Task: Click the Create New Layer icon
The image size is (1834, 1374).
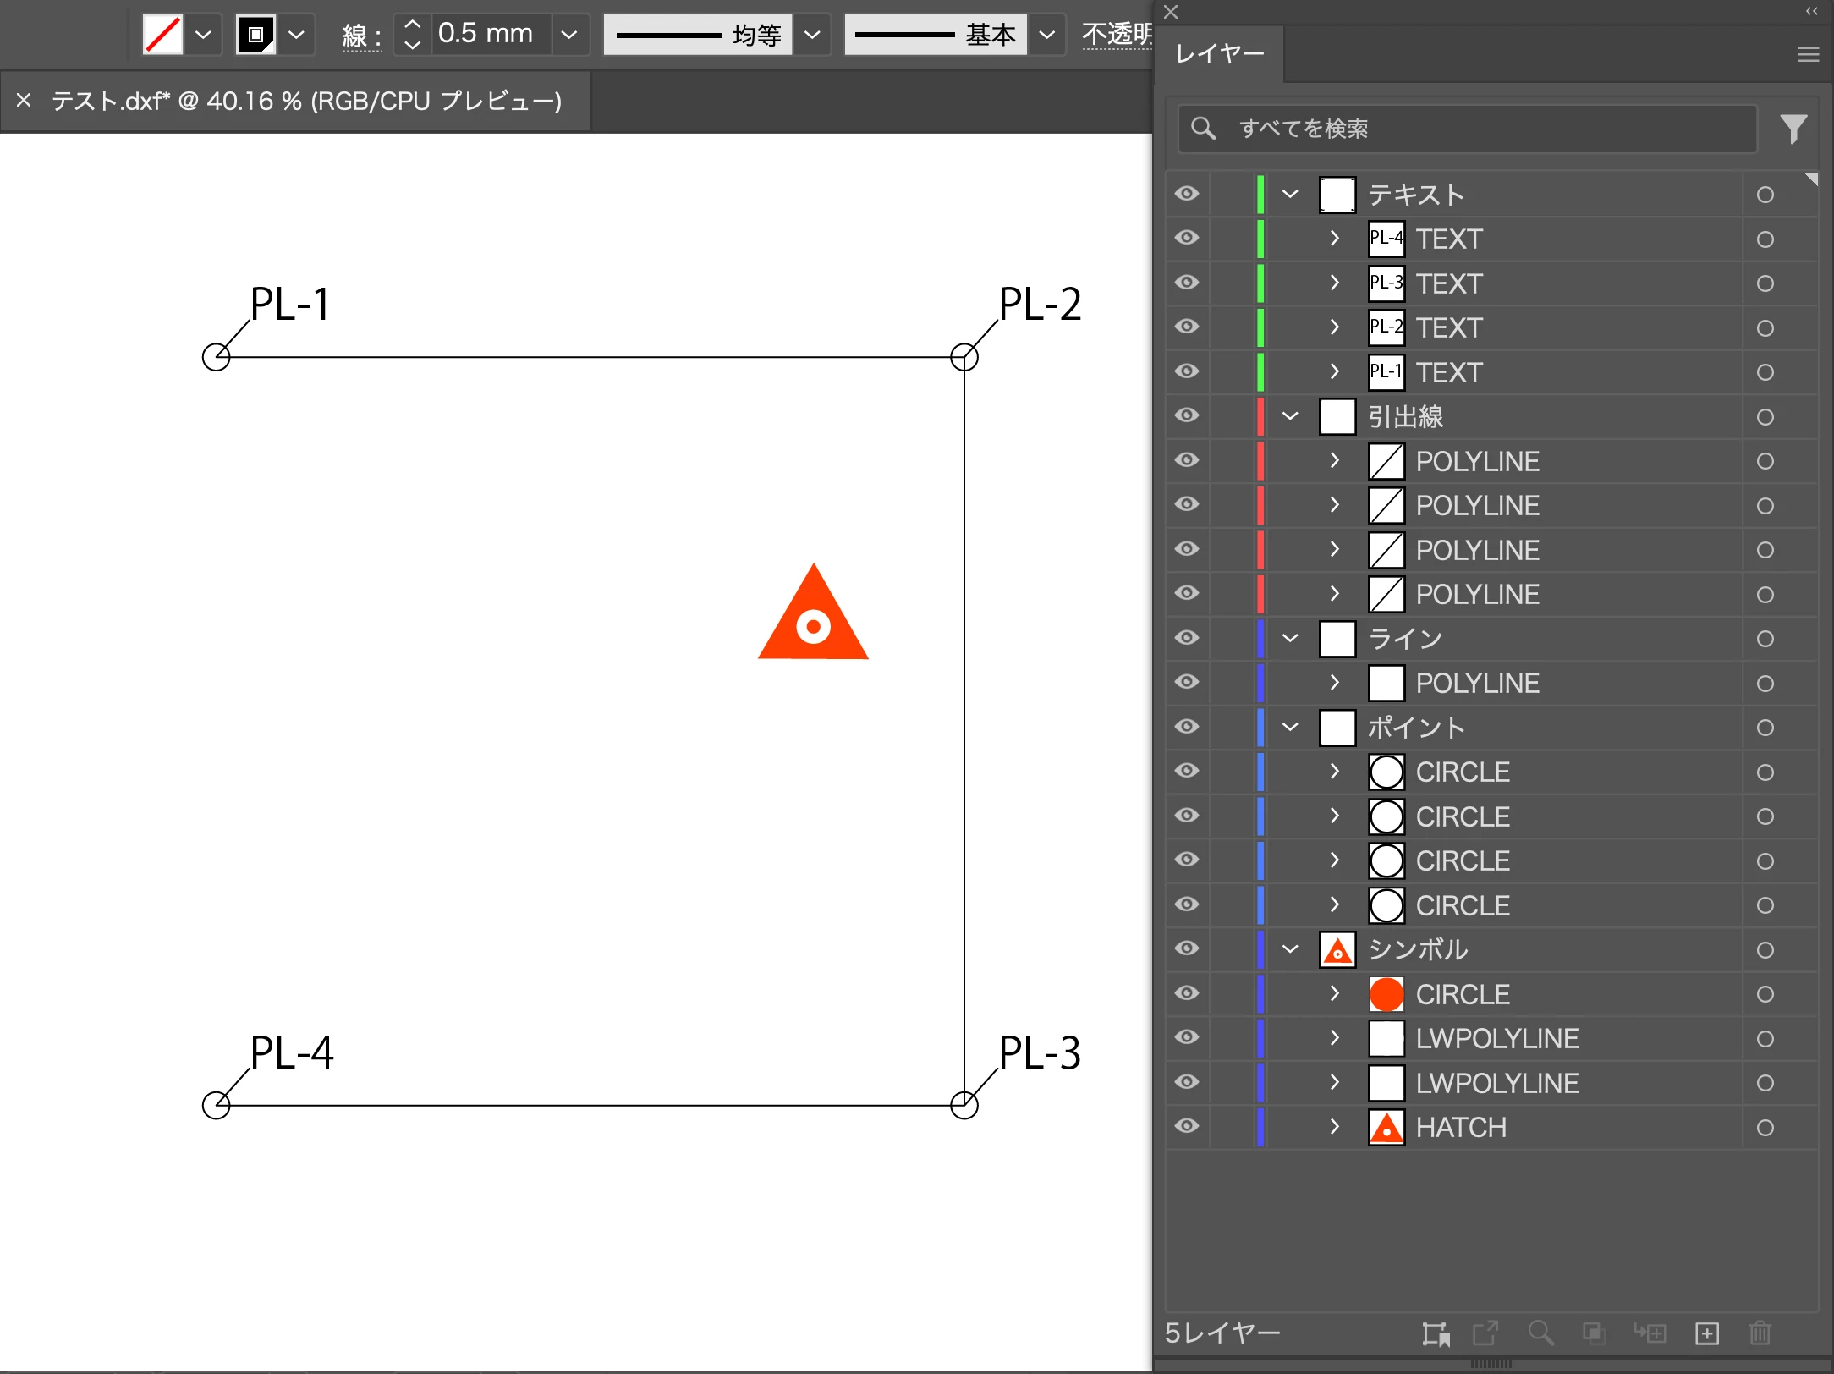Action: coord(1707,1333)
